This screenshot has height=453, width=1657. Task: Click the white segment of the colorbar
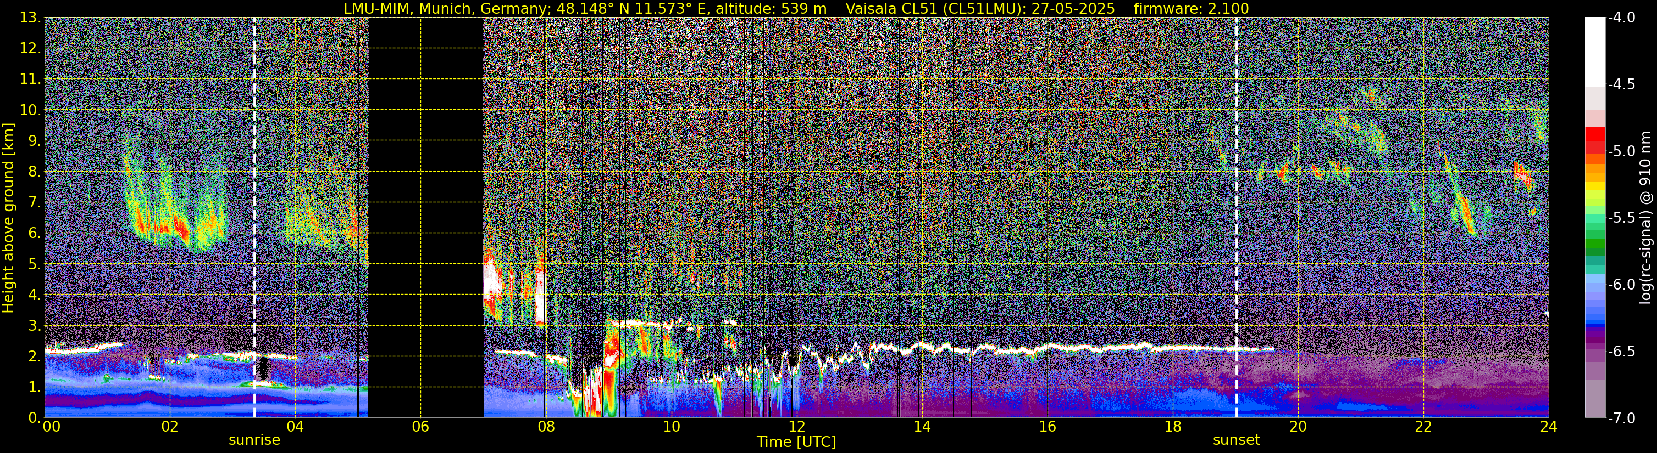pos(1594,52)
